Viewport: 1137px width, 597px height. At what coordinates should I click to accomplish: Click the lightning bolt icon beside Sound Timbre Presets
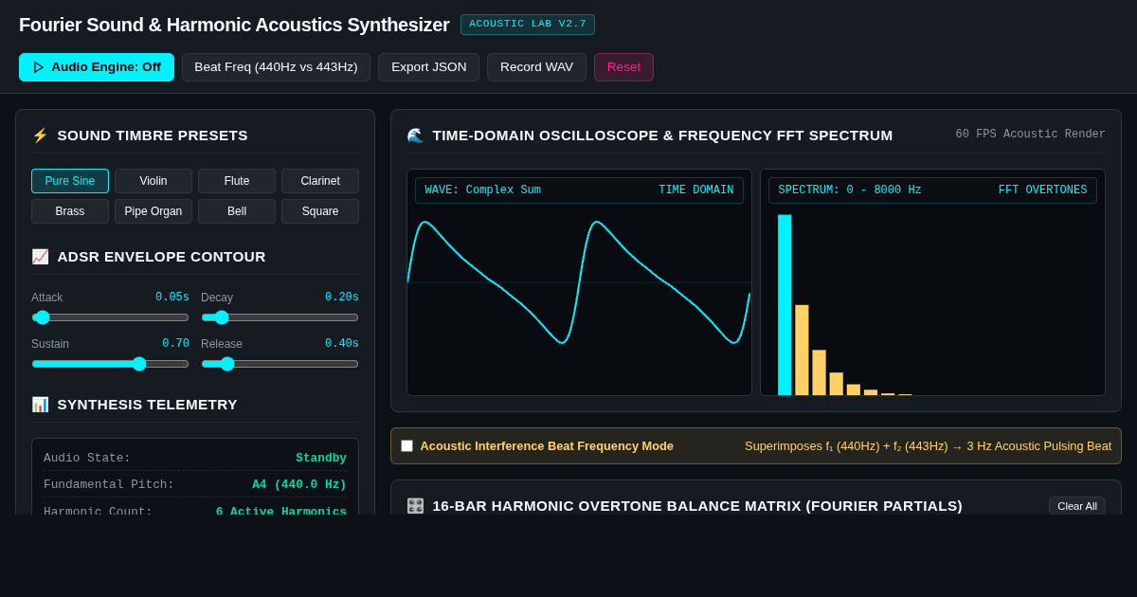point(40,136)
